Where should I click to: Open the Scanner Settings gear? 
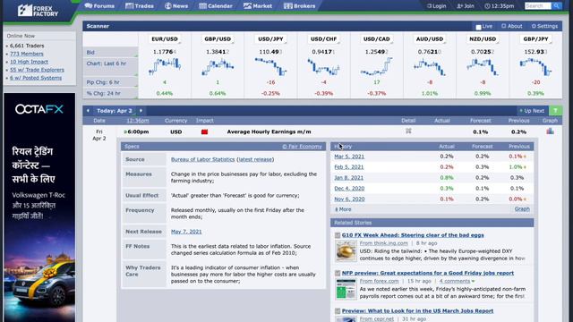pyautogui.click(x=544, y=26)
